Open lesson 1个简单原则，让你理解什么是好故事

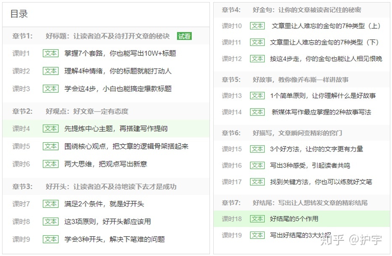(323, 96)
